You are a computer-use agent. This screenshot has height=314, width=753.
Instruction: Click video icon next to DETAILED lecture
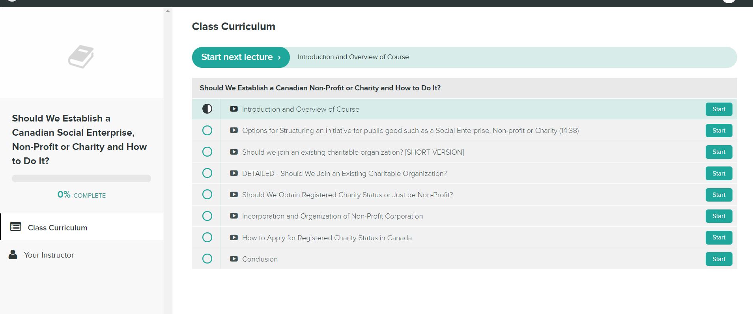pyautogui.click(x=234, y=173)
